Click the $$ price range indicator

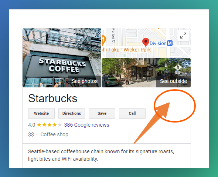point(31,134)
